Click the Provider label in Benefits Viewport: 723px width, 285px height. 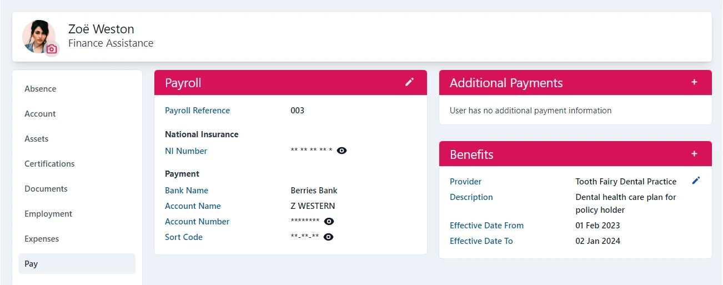(x=465, y=182)
